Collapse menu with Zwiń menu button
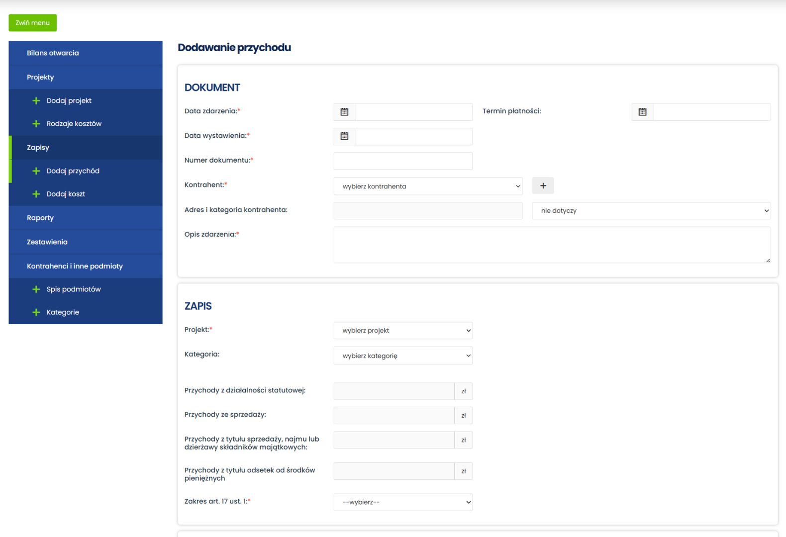 32,23
